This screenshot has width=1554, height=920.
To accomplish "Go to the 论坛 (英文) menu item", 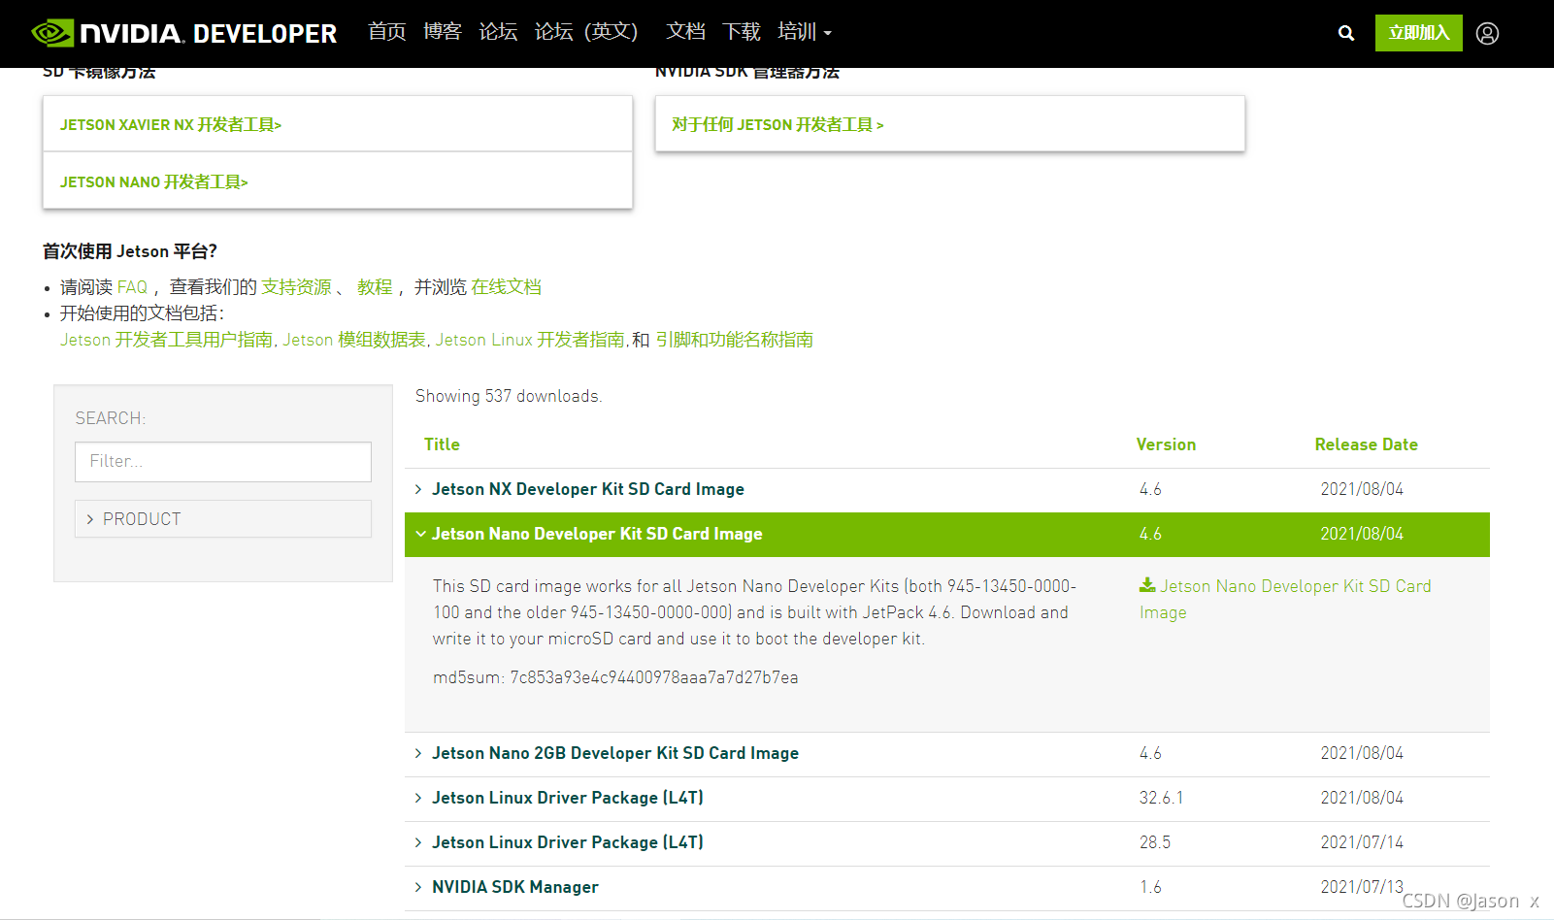I will (586, 32).
